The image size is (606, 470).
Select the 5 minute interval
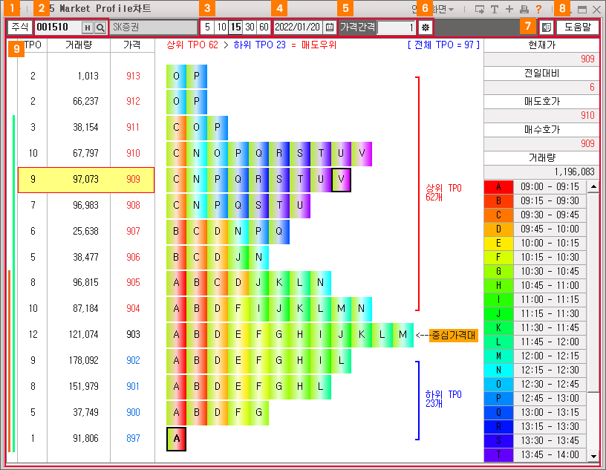pyautogui.click(x=207, y=27)
